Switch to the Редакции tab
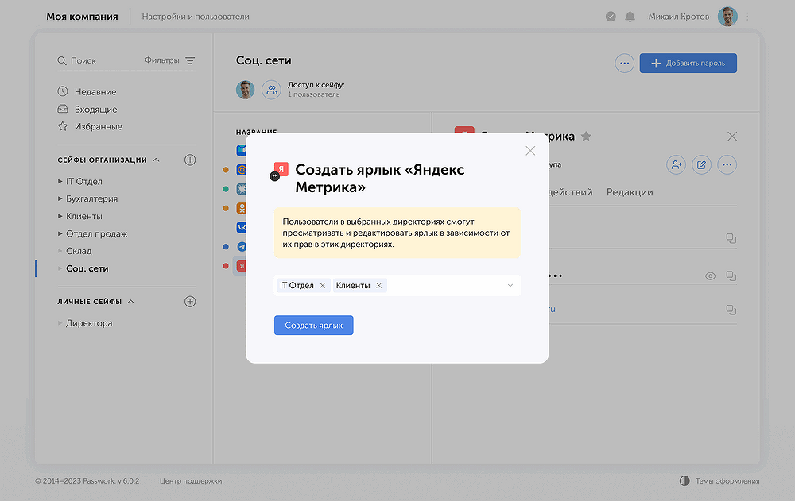 tap(630, 192)
